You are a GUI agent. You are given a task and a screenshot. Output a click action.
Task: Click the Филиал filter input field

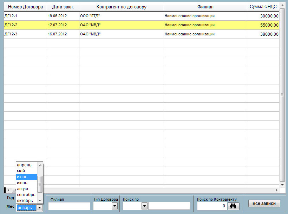pyautogui.click(x=69, y=206)
